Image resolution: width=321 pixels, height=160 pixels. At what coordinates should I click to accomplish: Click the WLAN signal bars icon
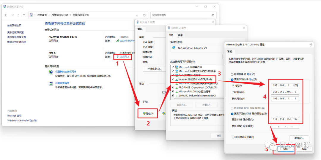[x=117, y=41]
